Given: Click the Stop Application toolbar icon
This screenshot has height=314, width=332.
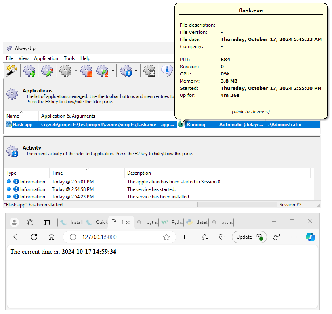Looking at the screenshot, I should pyautogui.click(x=86, y=71).
